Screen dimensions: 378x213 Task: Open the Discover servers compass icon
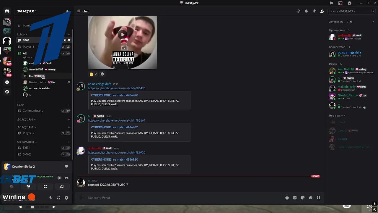pos(7,92)
